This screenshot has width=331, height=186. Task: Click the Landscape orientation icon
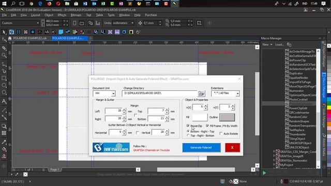[82, 23]
